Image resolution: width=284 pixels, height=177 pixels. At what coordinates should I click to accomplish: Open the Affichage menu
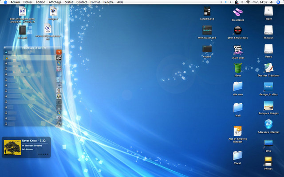(x=55, y=2)
